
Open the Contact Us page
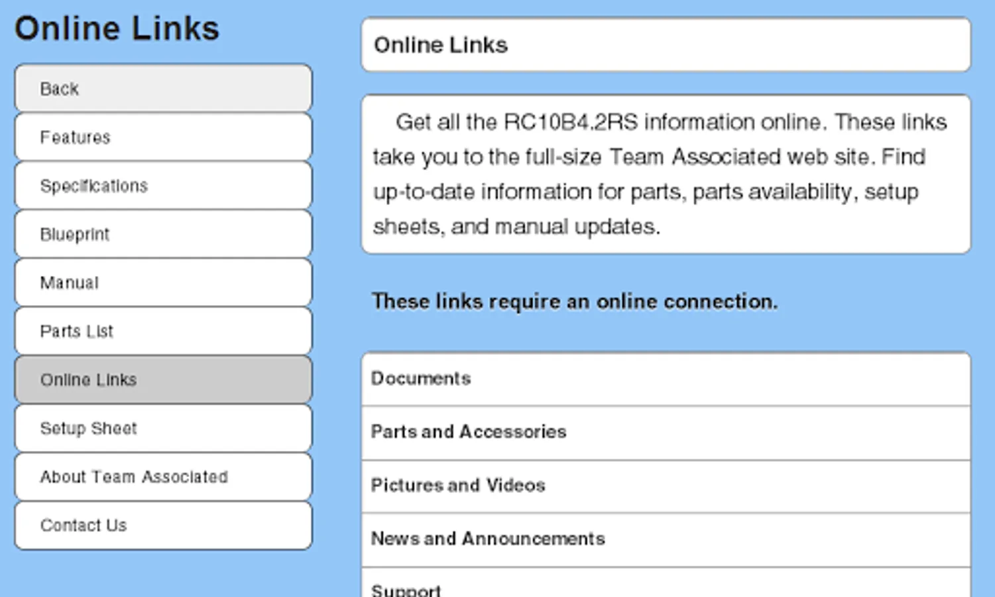pyautogui.click(x=163, y=525)
